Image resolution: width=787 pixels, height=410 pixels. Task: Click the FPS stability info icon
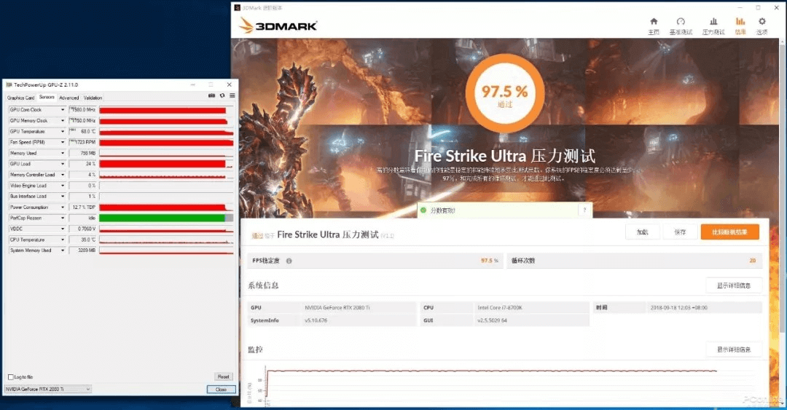coord(289,261)
